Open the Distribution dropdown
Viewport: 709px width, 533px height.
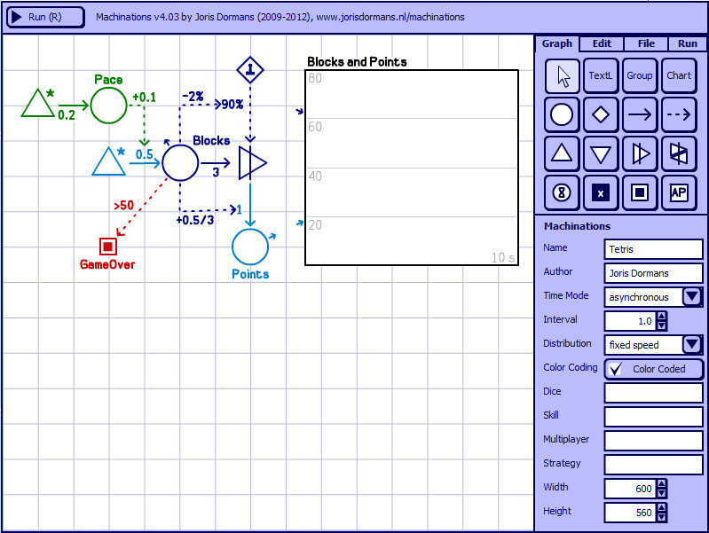point(692,345)
